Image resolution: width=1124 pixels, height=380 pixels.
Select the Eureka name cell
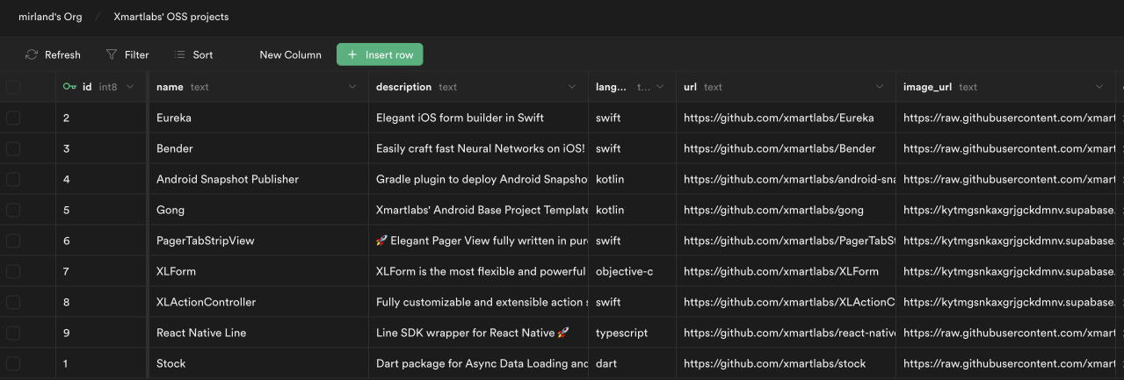[258, 118]
